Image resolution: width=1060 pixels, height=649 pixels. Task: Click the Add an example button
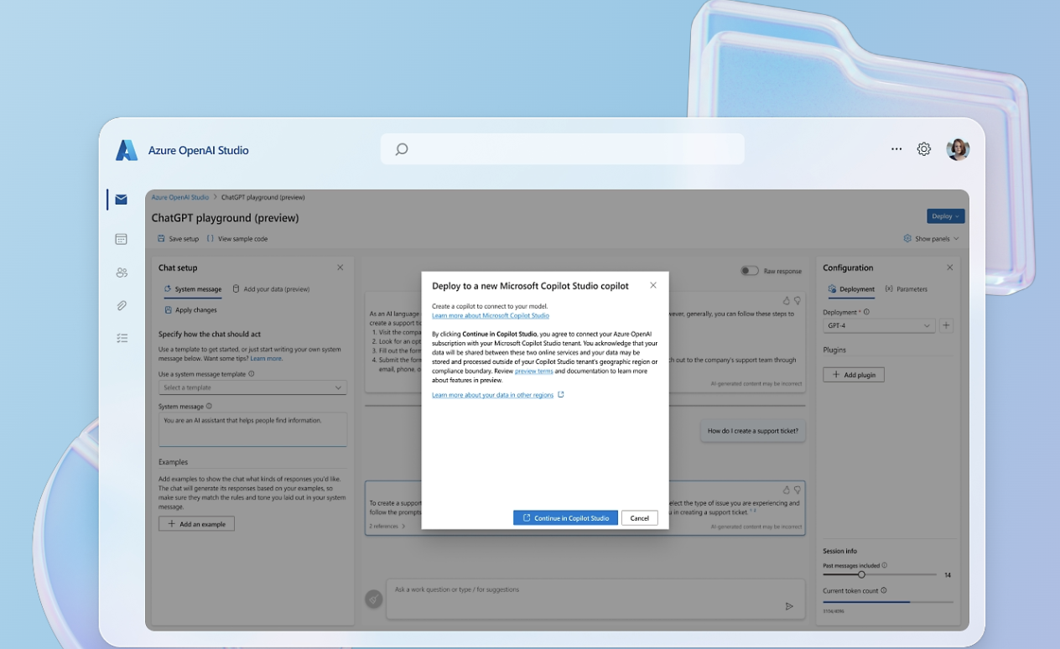coord(196,524)
